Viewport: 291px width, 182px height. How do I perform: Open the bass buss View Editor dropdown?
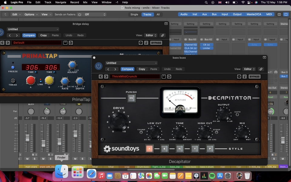pyautogui.click(x=249, y=69)
